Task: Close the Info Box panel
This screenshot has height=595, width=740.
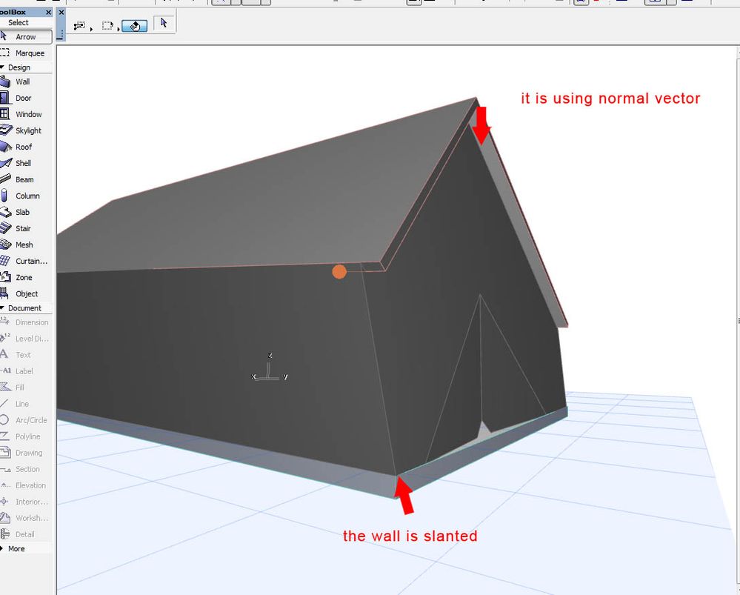Action: coord(61,13)
